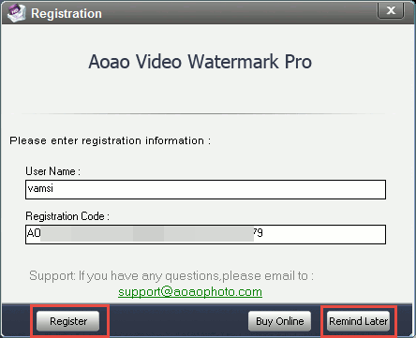Click the 'Registration' title bar text

click(67, 13)
